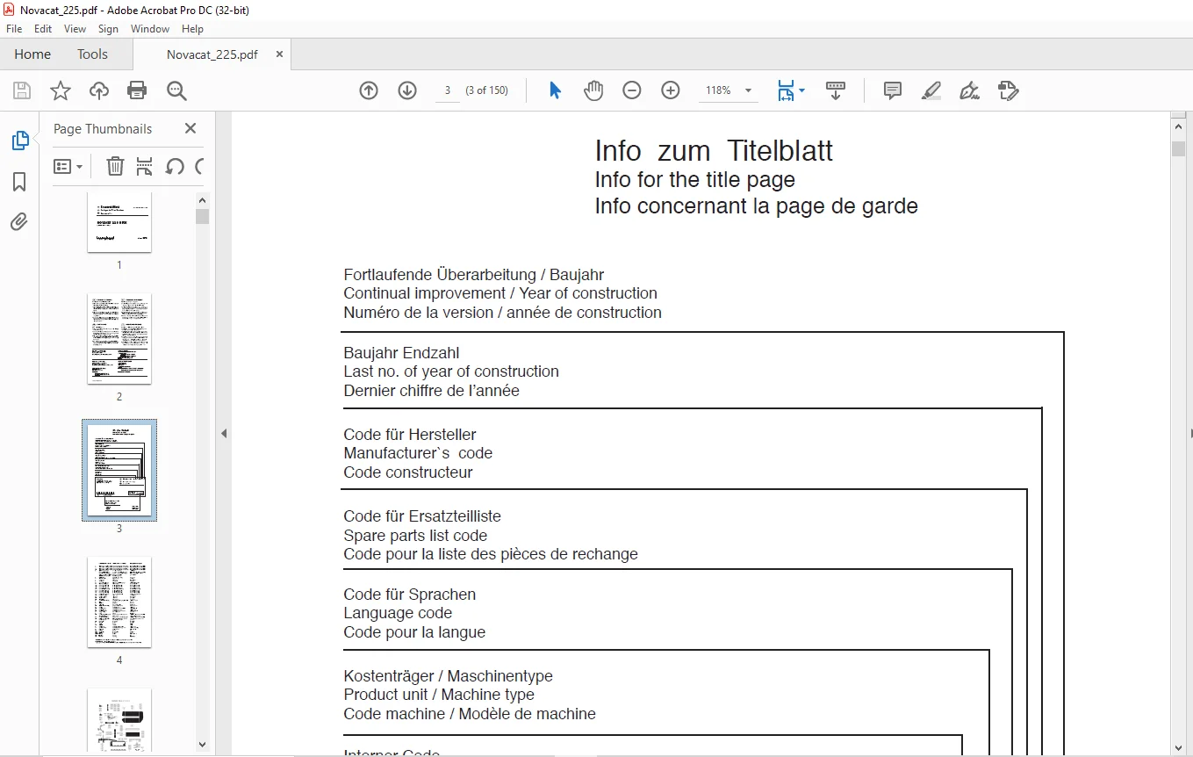Open the Bookmarks sidebar panel

[19, 182]
